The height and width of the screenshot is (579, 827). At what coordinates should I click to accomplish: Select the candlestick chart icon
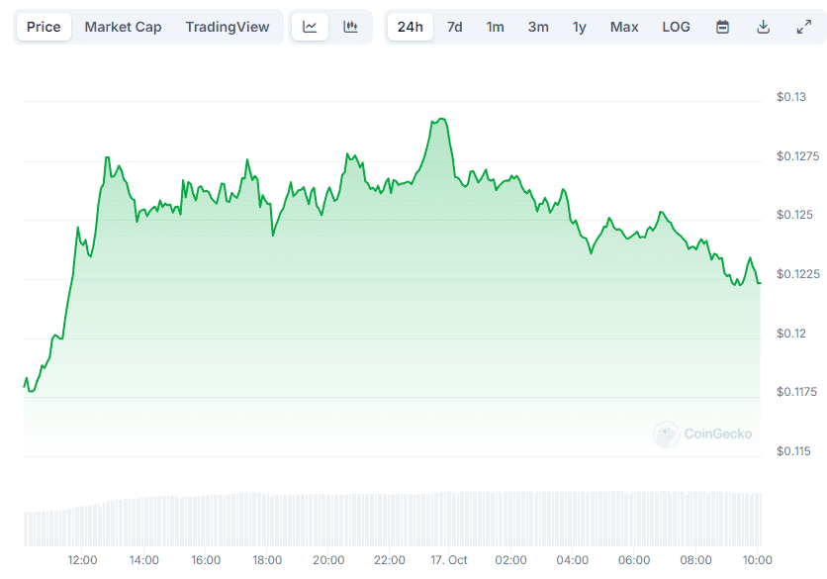click(x=350, y=27)
